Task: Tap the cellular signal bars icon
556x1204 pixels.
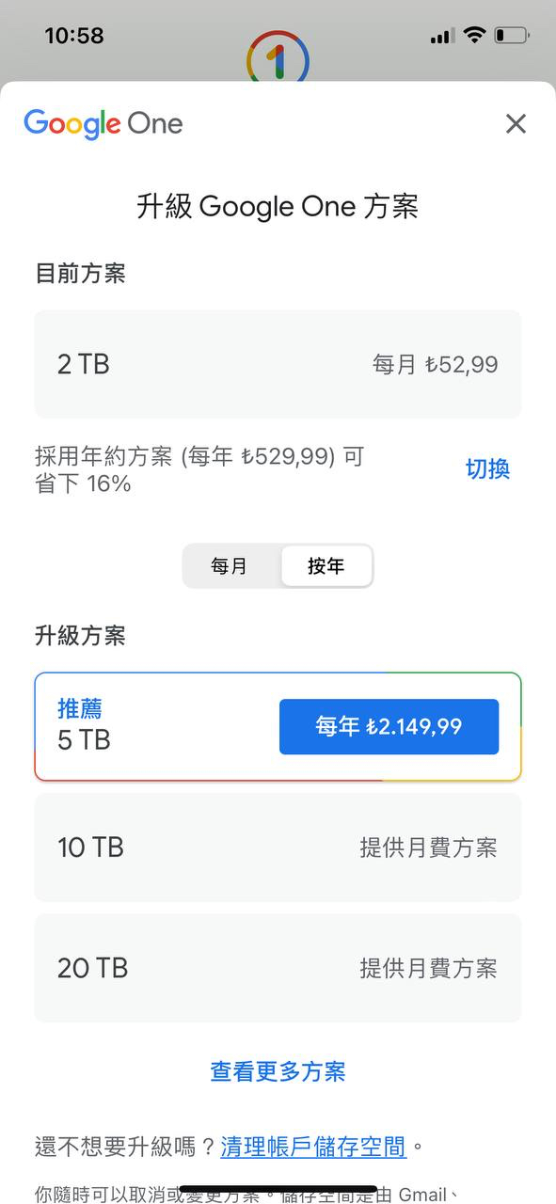Action: pos(441,37)
